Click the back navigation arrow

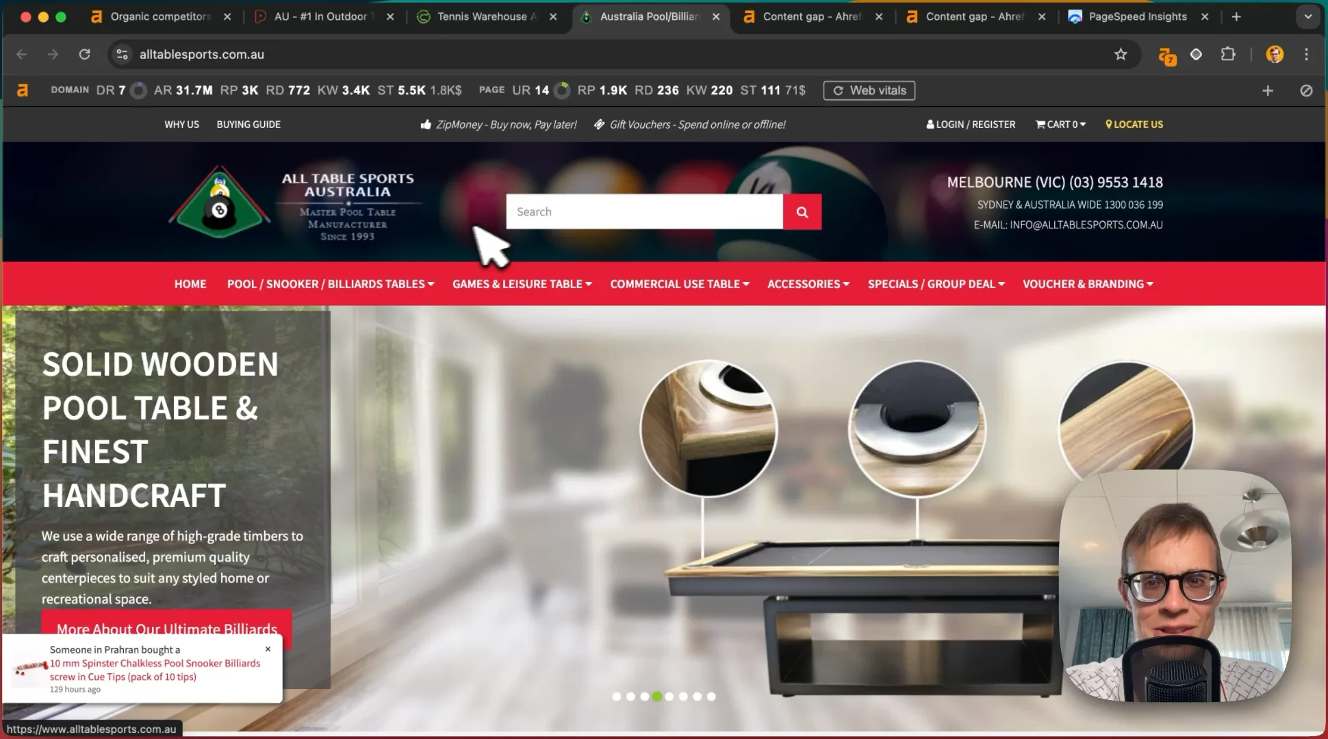tap(22, 54)
